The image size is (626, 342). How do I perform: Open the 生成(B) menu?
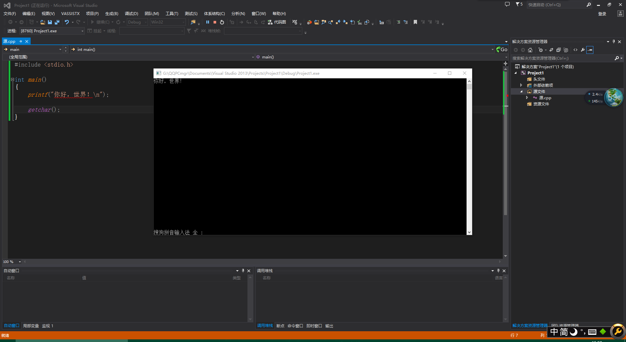112,14
